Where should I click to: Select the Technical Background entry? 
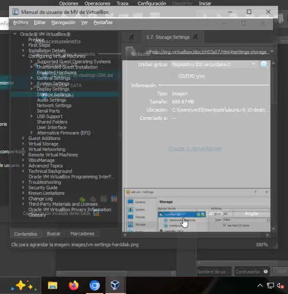click(50, 171)
